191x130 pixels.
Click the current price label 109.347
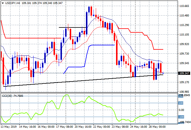pyautogui.click(x=184, y=73)
